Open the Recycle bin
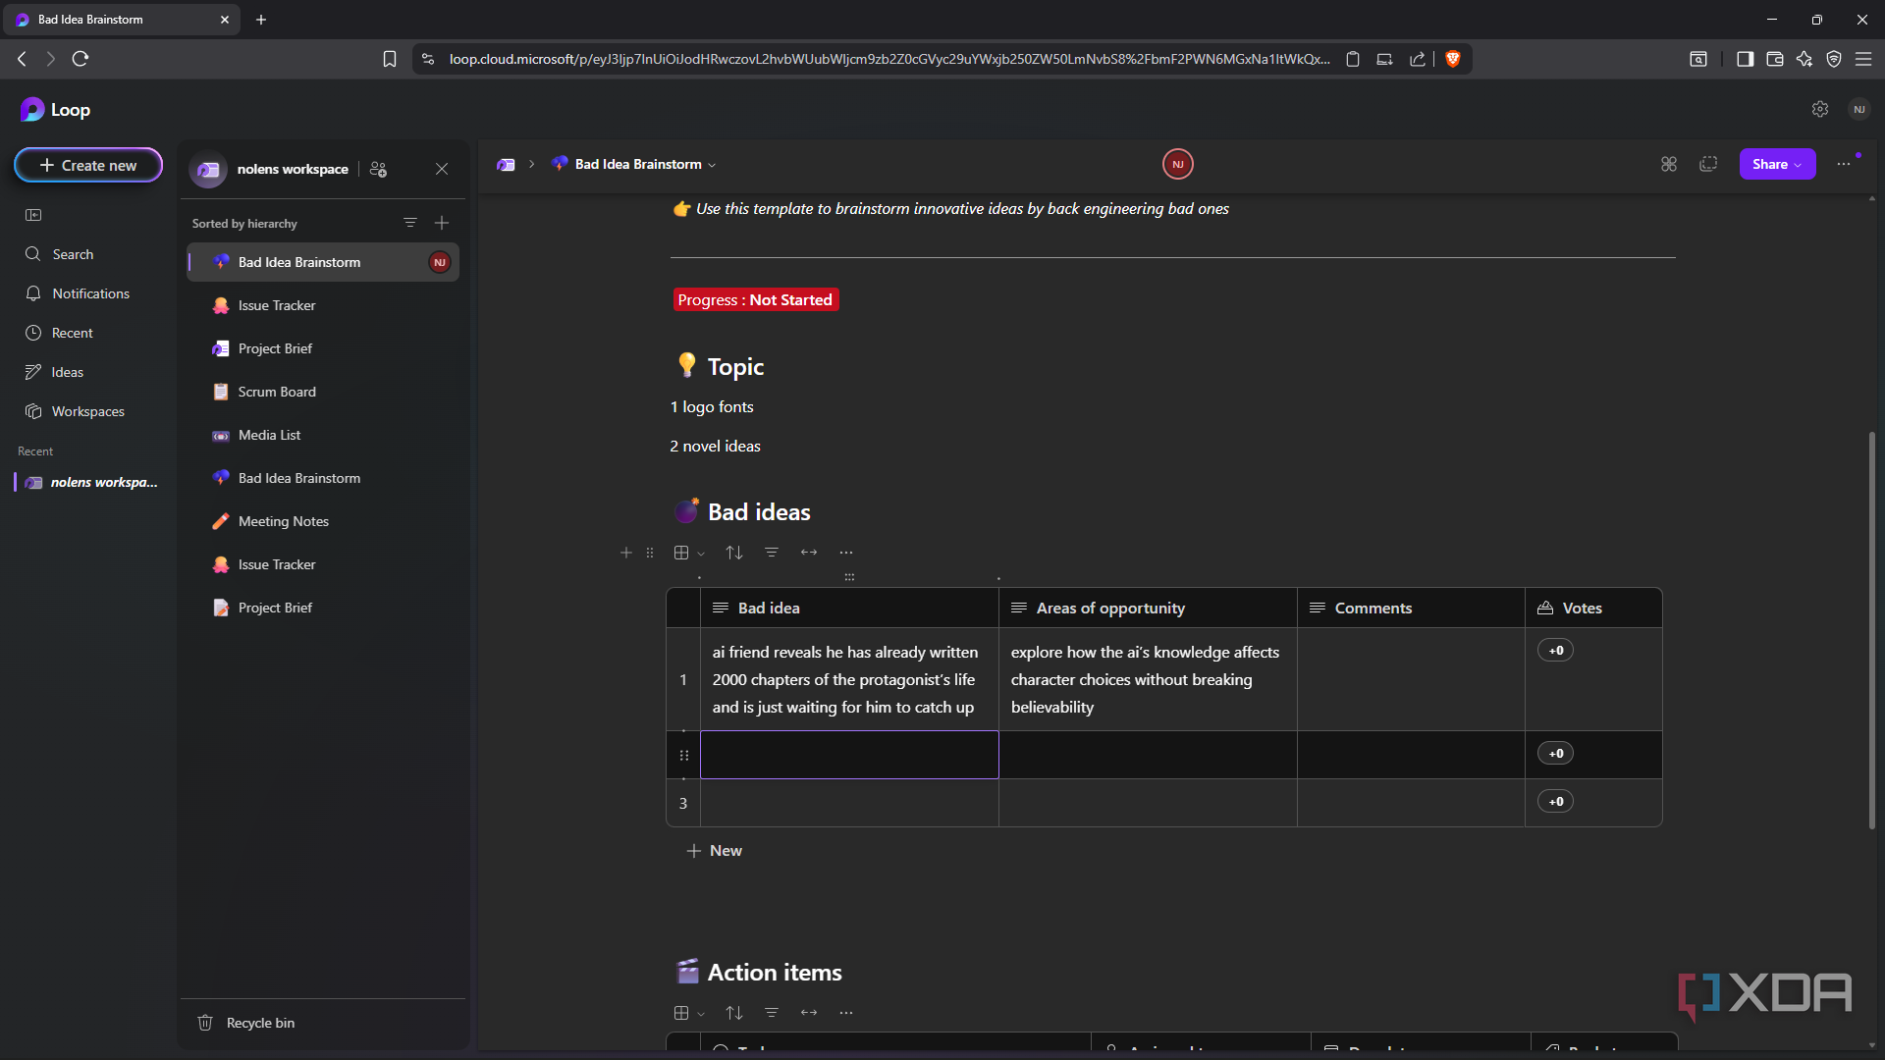The width and height of the screenshot is (1885, 1060). pyautogui.click(x=246, y=1023)
